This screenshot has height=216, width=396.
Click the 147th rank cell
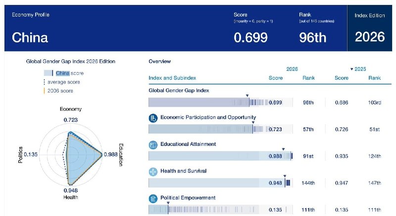[x=375, y=183]
